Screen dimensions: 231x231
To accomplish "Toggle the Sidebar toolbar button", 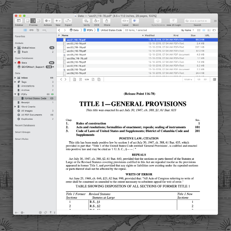I will tap(19, 21).
